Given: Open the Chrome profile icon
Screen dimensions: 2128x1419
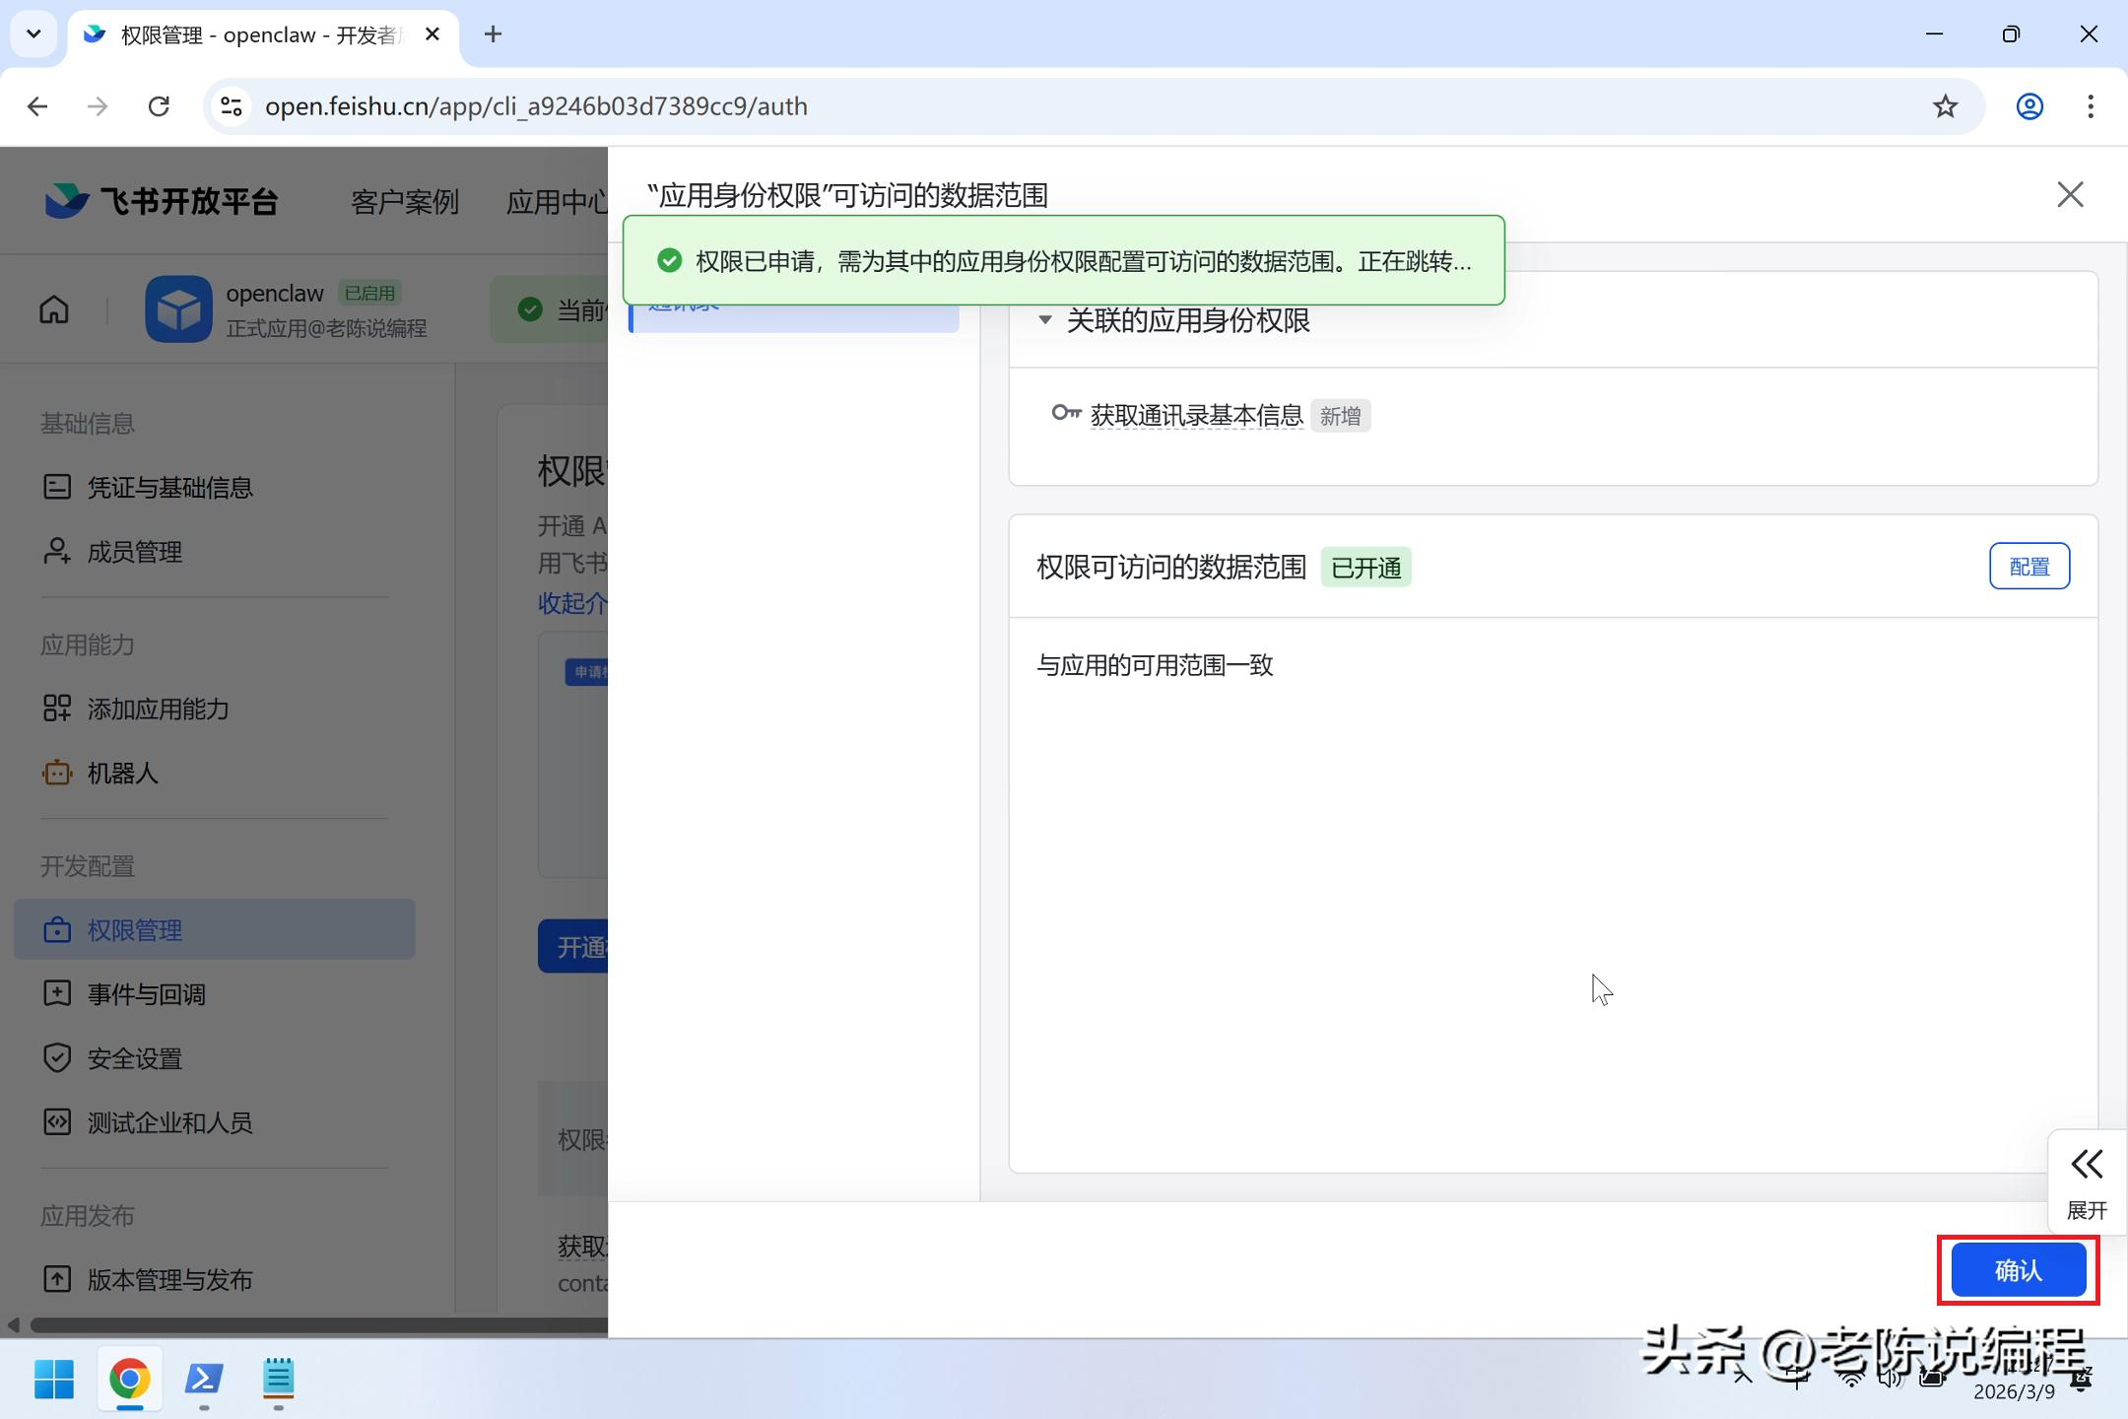Looking at the screenshot, I should pos(2029,106).
